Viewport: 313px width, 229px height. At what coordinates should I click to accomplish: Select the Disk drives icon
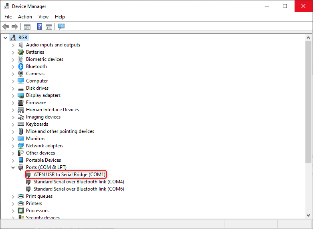[21, 88]
